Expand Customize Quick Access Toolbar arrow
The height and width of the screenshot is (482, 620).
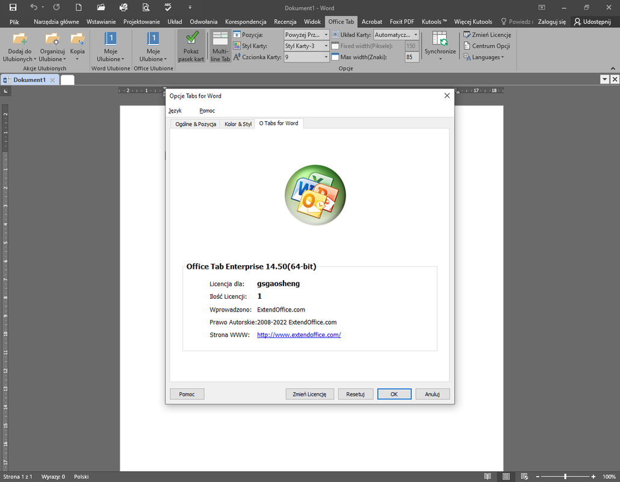click(190, 7)
